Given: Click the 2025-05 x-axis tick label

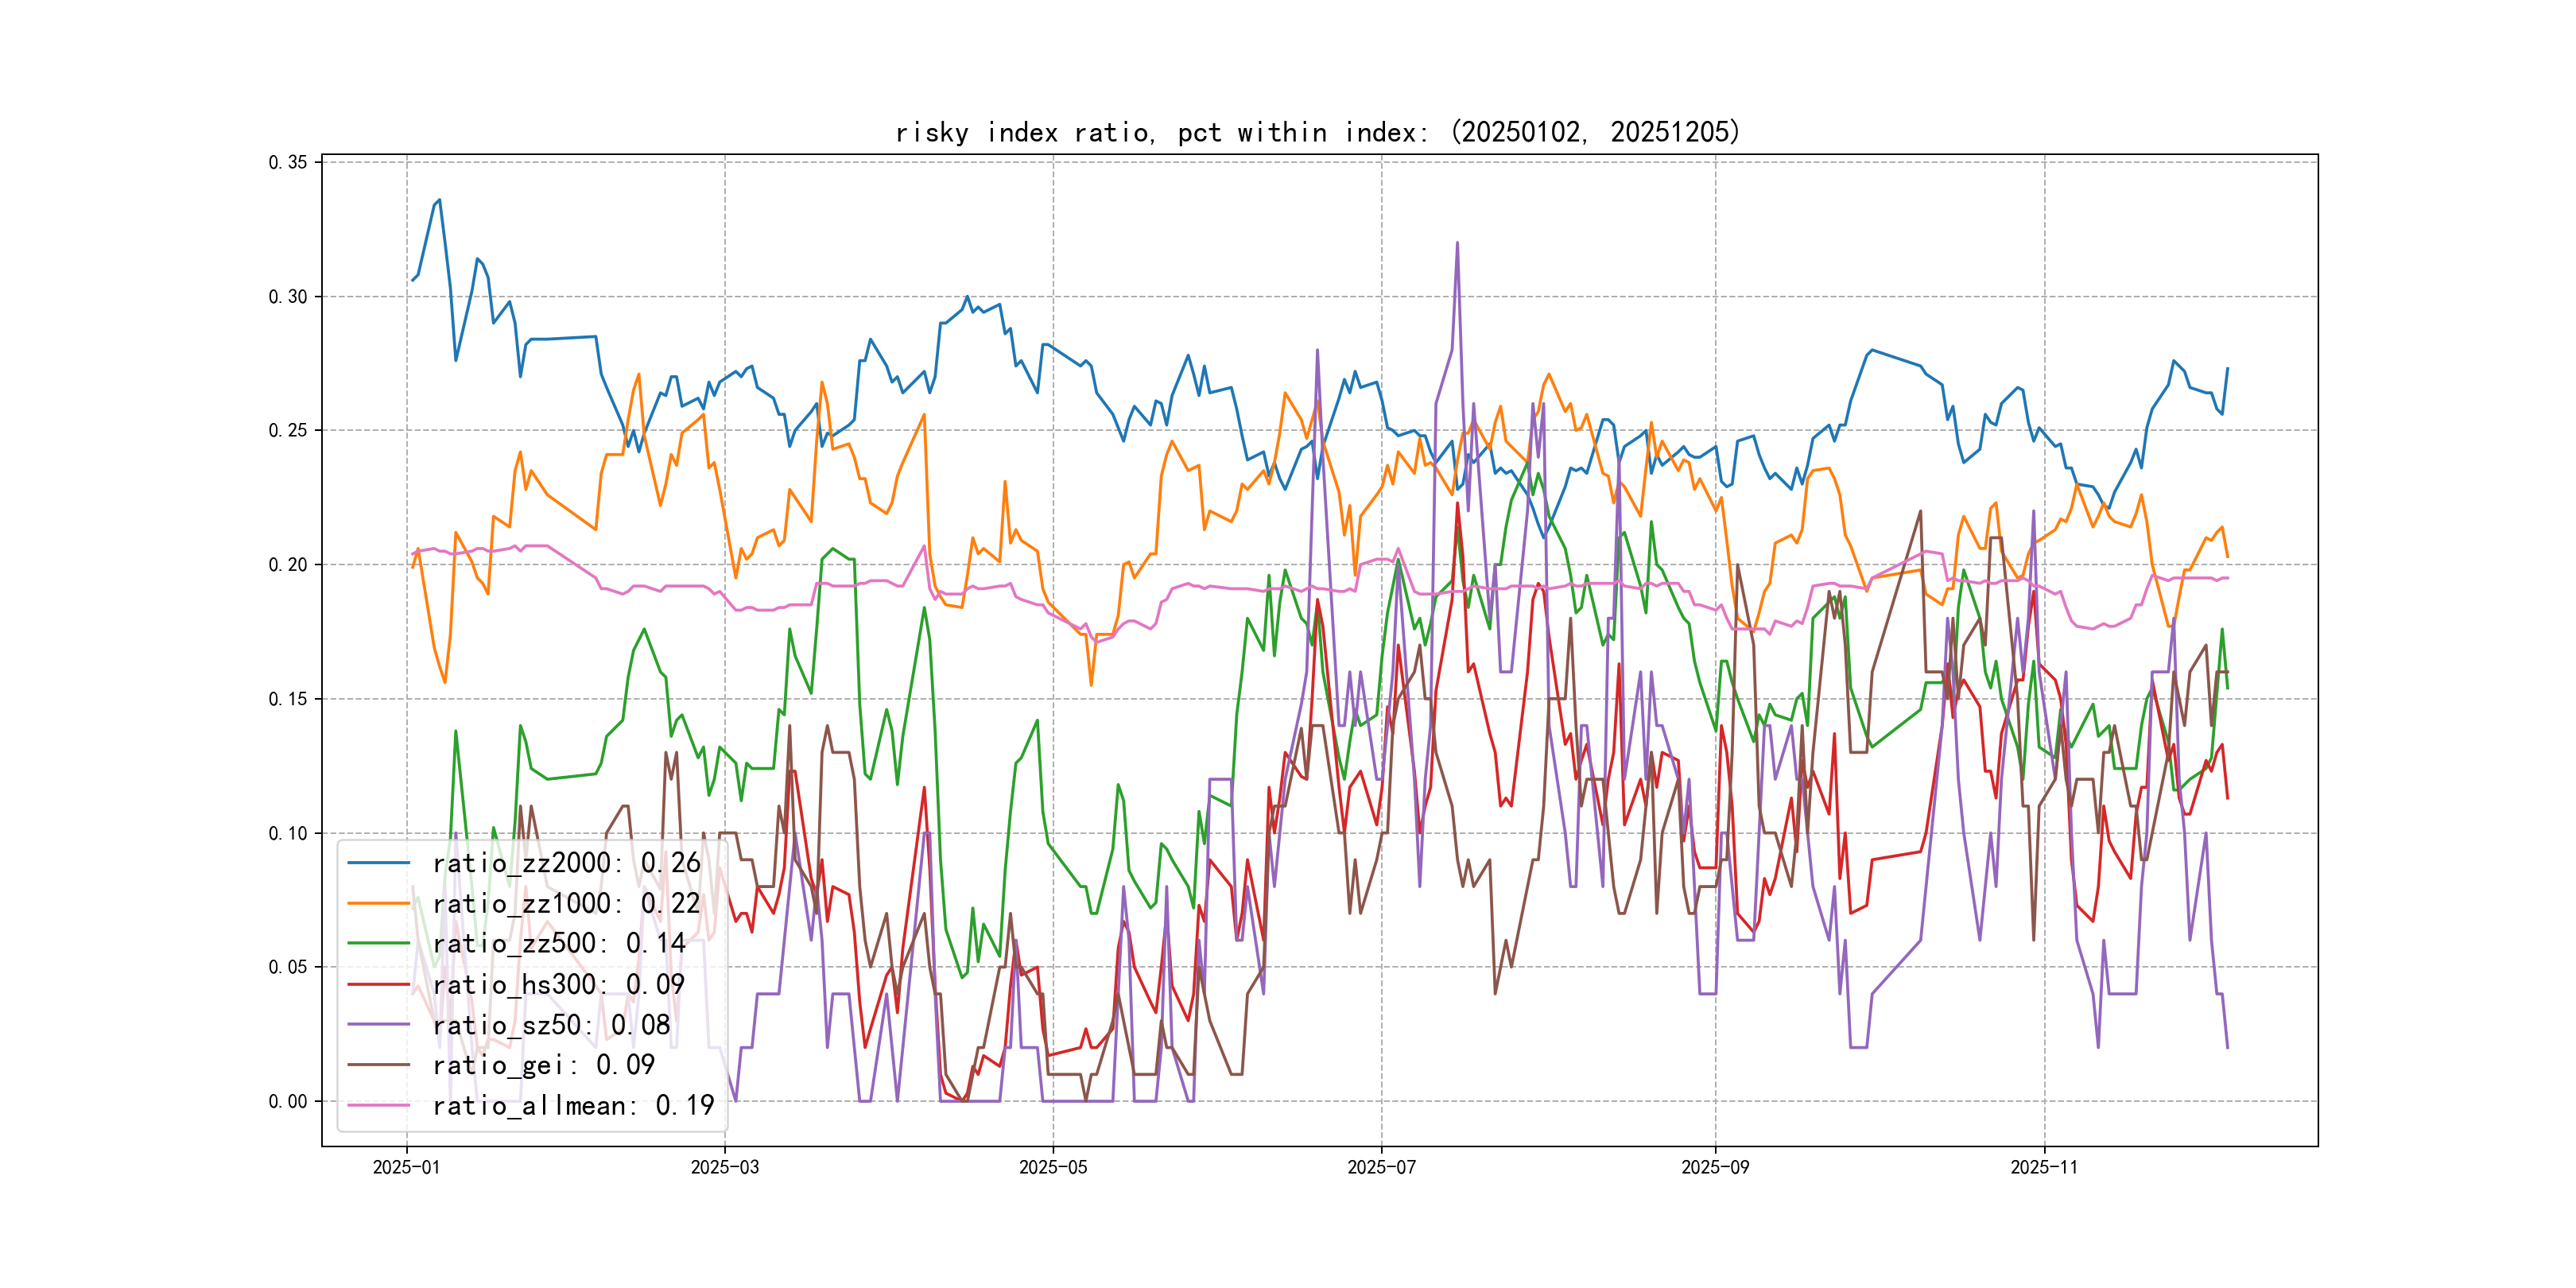Looking at the screenshot, I should pos(1052,1167).
